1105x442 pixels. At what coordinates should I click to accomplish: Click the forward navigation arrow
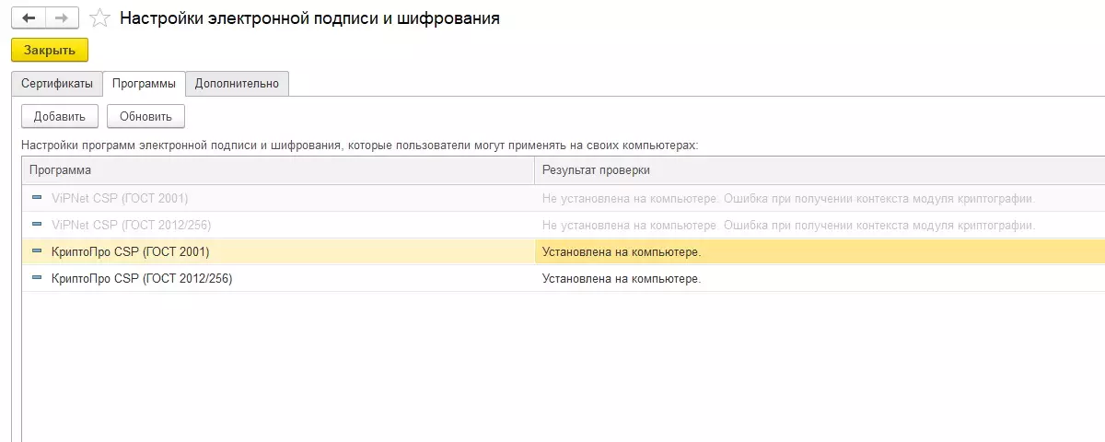[x=61, y=17]
